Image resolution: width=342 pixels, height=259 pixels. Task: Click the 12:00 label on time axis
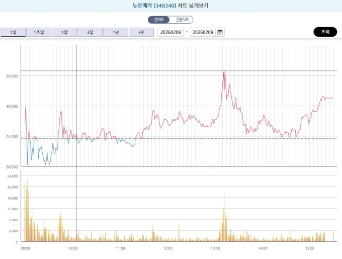pos(167,248)
